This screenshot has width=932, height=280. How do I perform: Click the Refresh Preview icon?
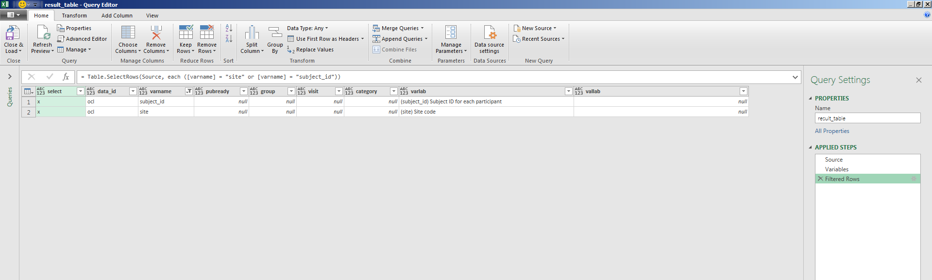[x=43, y=33]
